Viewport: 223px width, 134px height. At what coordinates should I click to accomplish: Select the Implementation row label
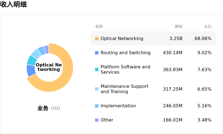[x=118, y=106]
